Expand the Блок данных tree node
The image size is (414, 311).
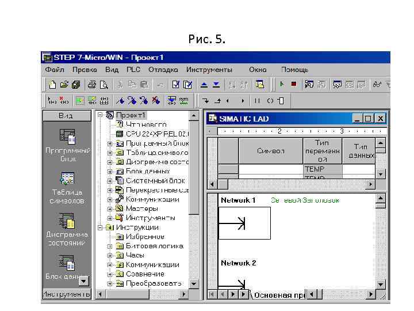tap(110, 172)
